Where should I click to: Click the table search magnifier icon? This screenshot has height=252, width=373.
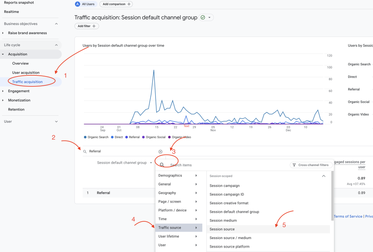pos(85,151)
